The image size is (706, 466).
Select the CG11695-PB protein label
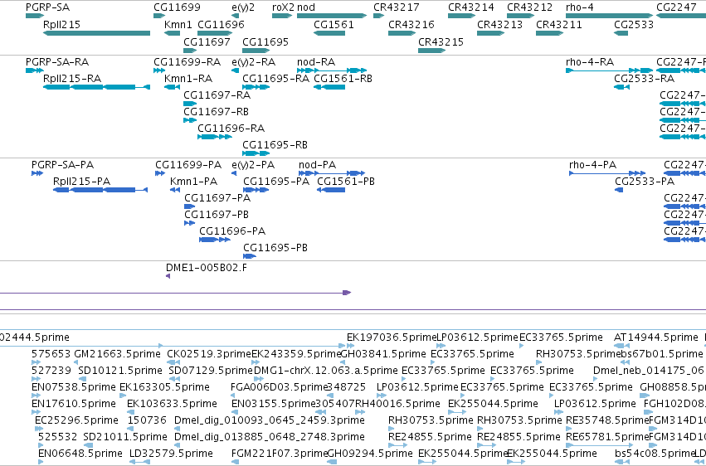tap(275, 248)
